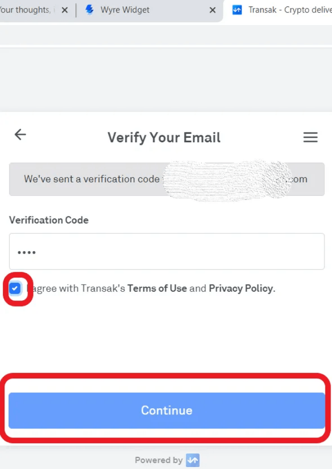Image resolution: width=332 pixels, height=469 pixels.
Task: Click the Transak logo beside 'Powered by'
Action: click(192, 460)
